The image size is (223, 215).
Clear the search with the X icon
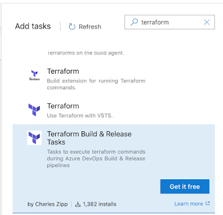tap(207, 22)
